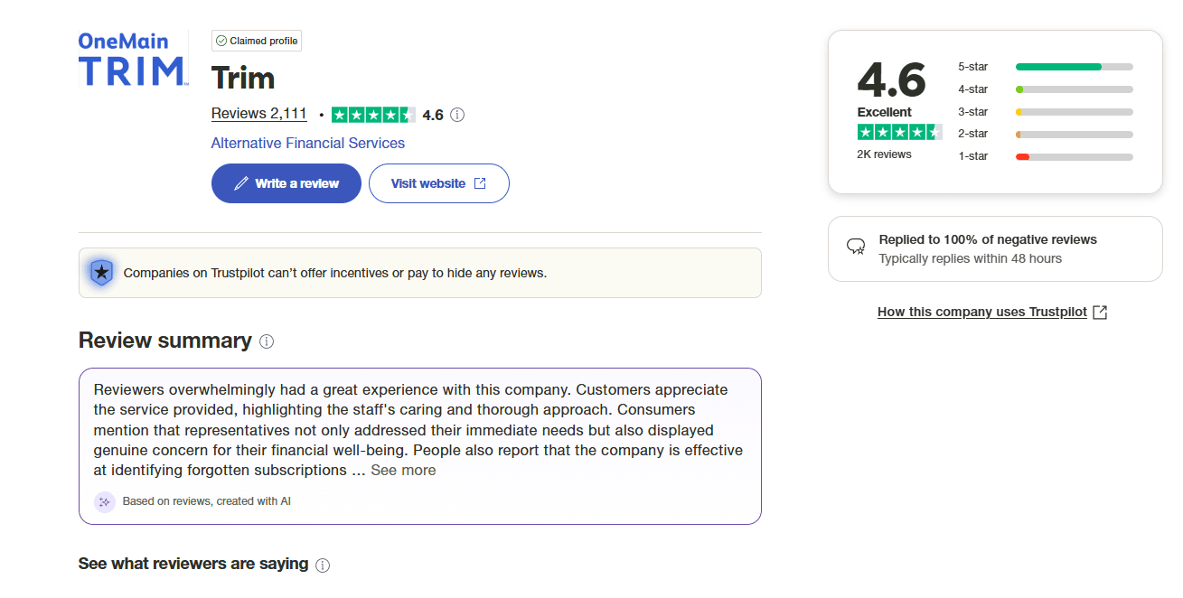Click the shield star icon in the notice banner
Image resolution: width=1183 pixels, height=598 pixels.
click(x=102, y=272)
